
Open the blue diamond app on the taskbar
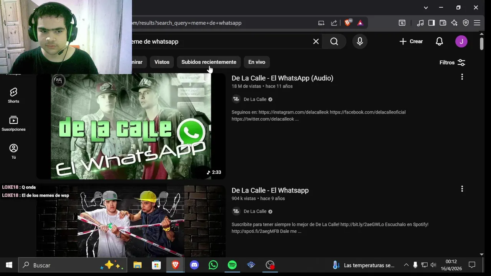pos(251,265)
